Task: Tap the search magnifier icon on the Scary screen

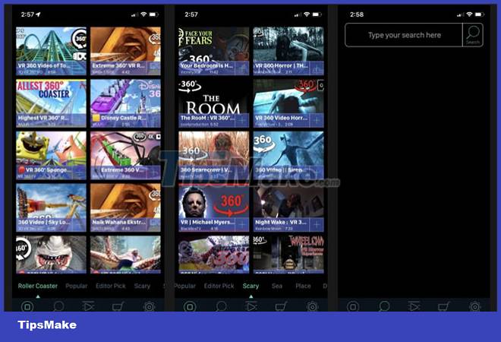Action: pyautogui.click(x=221, y=307)
